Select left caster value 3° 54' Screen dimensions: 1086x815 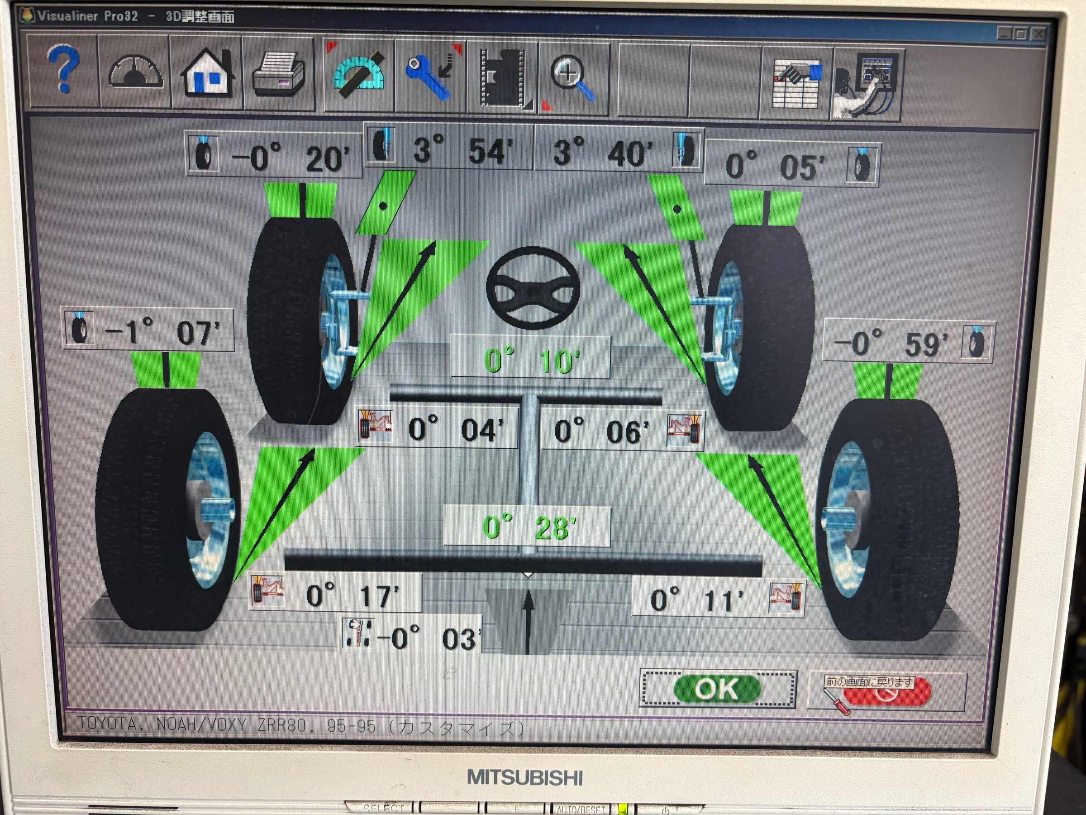(x=449, y=147)
